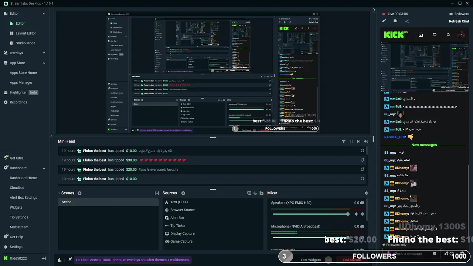Open Kick profile avatar in chat panel
The height and width of the screenshot is (266, 473).
pos(461,35)
